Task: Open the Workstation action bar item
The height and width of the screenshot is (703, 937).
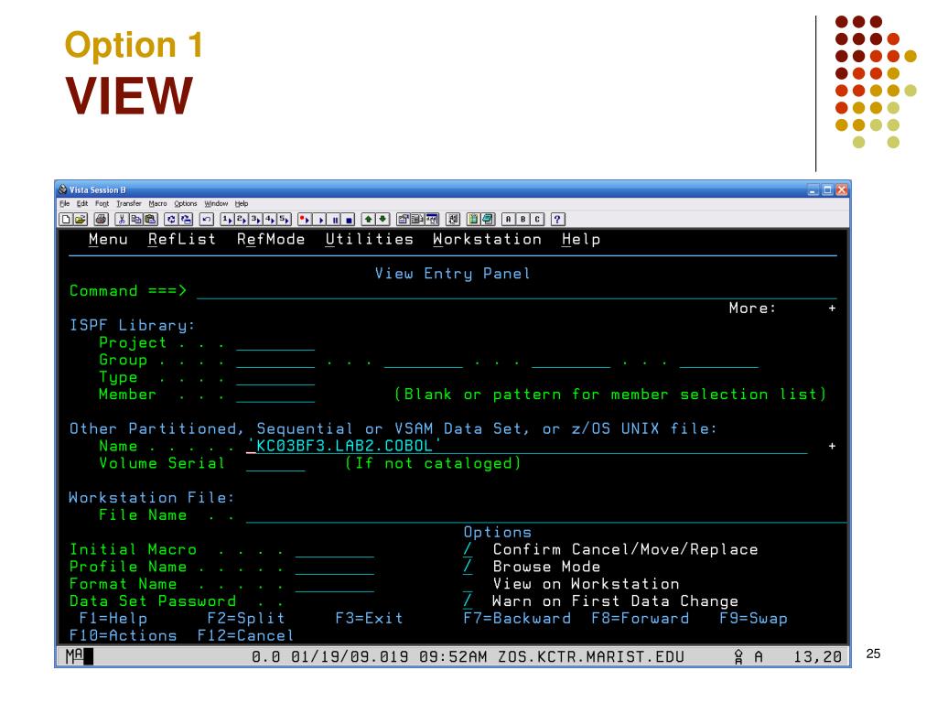Action: (x=487, y=239)
